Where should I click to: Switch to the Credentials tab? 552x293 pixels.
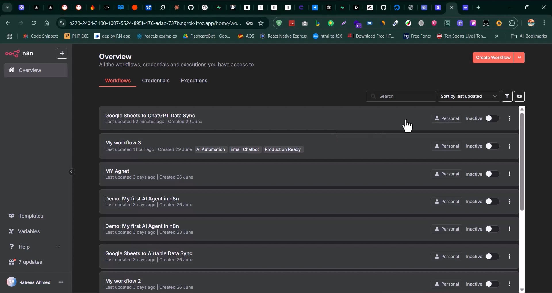[156, 81]
